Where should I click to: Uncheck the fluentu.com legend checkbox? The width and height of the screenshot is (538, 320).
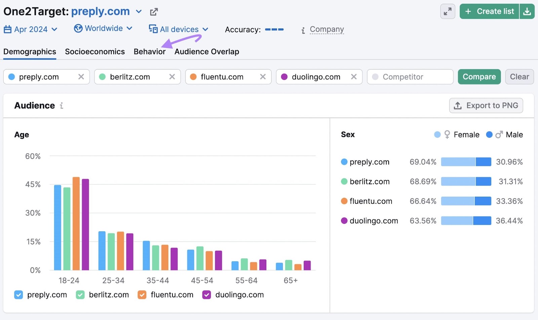(142, 295)
